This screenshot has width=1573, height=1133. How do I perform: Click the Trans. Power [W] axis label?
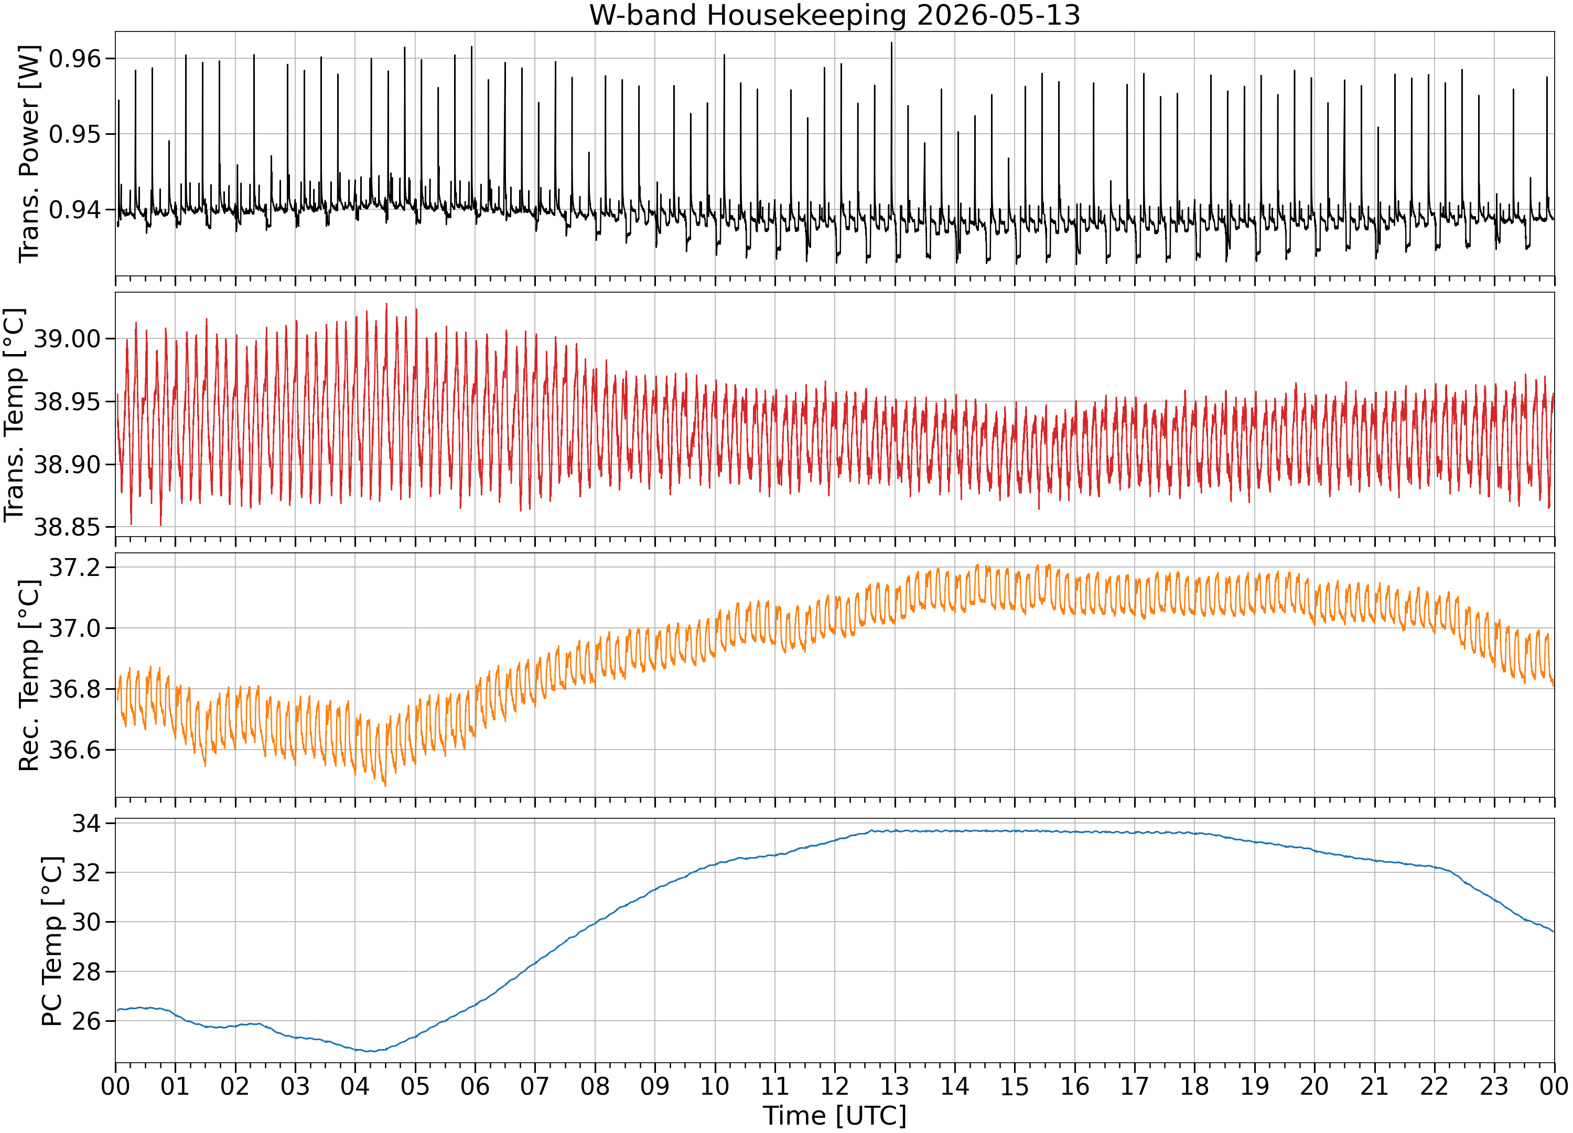28,154
